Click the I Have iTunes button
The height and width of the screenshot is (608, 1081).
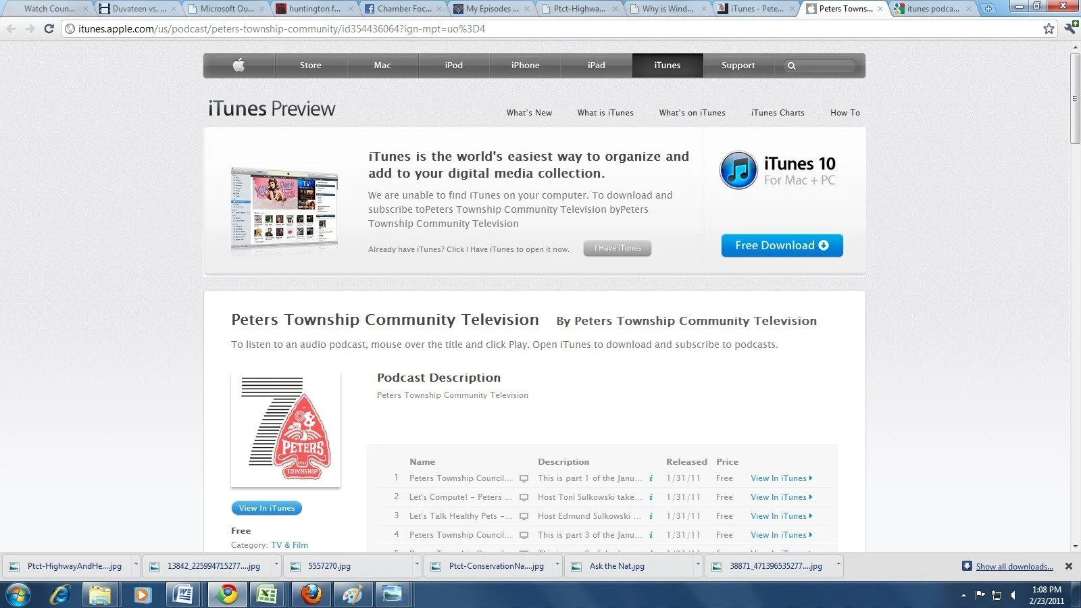(618, 248)
